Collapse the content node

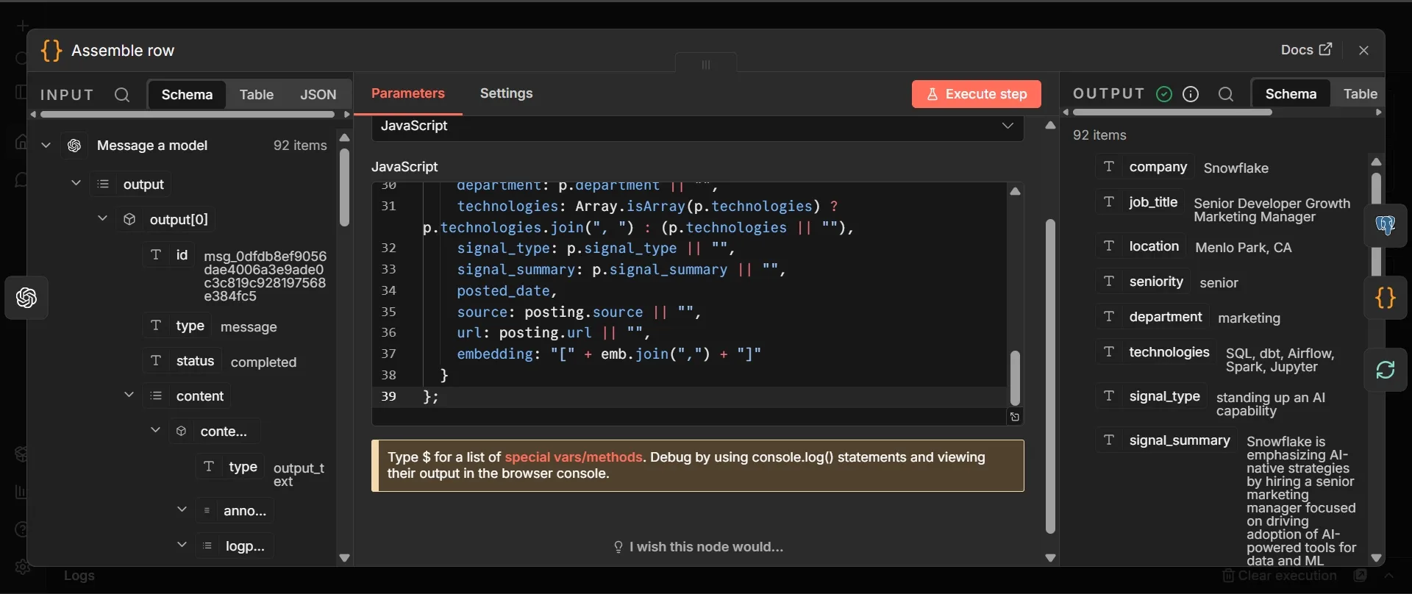[129, 395]
